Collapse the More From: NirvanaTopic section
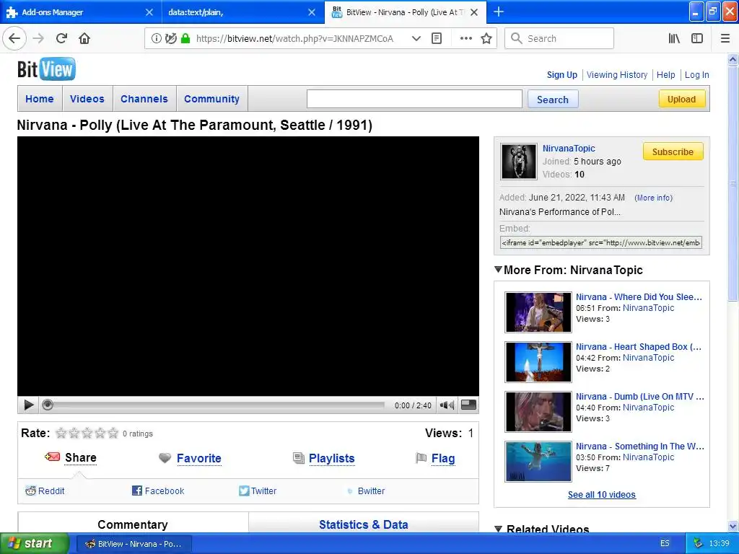This screenshot has height=554, width=739. point(498,270)
